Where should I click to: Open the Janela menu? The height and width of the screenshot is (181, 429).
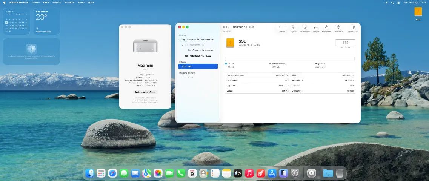(81, 2)
